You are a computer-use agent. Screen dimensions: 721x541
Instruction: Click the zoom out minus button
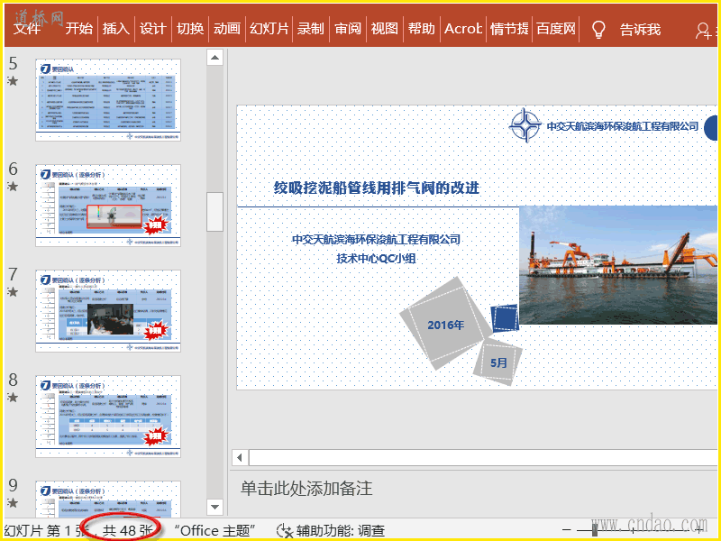pyautogui.click(x=567, y=530)
